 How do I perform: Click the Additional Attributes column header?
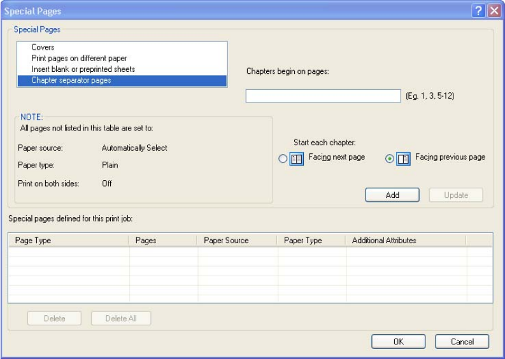tap(406, 241)
